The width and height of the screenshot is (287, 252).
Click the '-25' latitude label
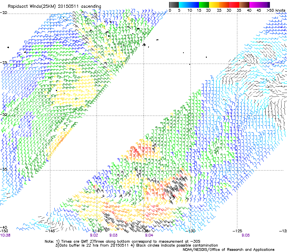tap(3, 63)
